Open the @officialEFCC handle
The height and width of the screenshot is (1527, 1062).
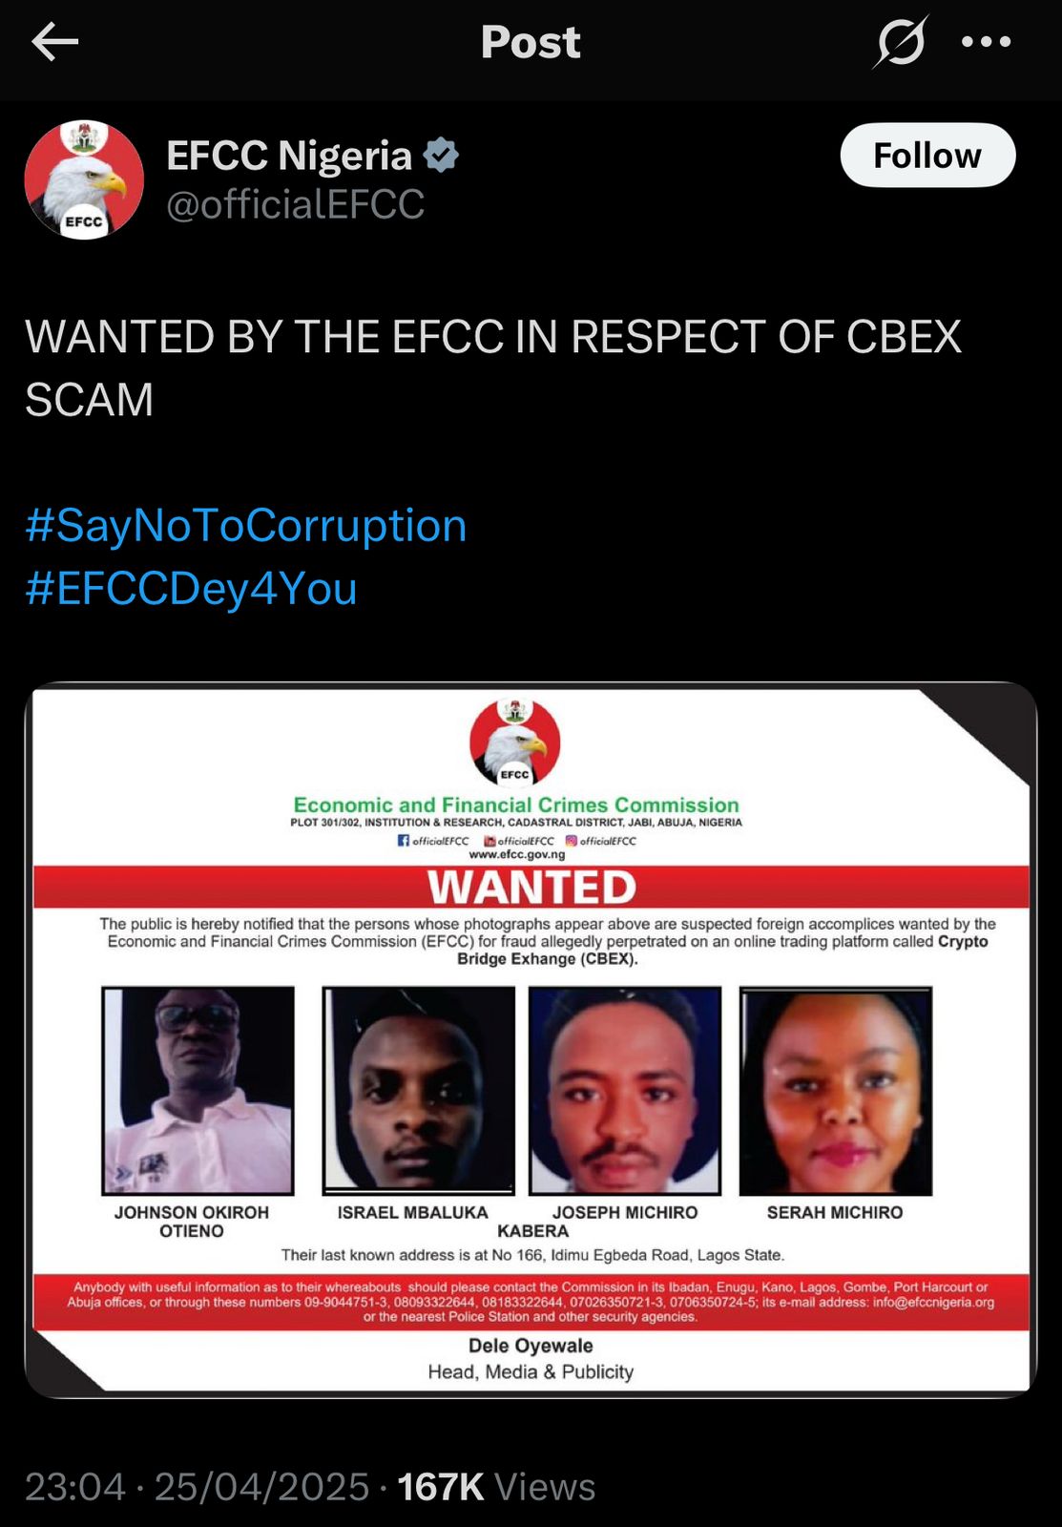point(296,204)
